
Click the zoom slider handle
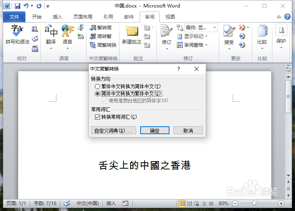pyautogui.click(x=254, y=203)
